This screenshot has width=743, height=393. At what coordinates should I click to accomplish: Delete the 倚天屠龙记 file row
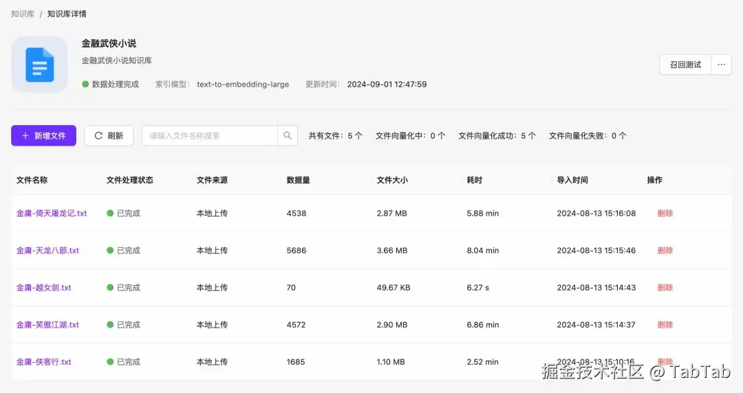coord(665,214)
